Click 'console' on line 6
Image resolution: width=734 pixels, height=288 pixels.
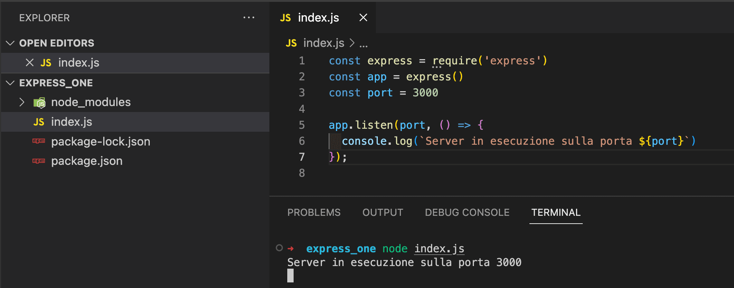pyautogui.click(x=364, y=141)
